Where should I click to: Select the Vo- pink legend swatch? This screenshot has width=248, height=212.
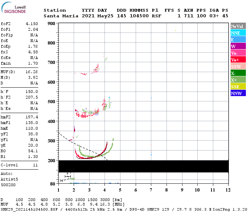coord(238,53)
